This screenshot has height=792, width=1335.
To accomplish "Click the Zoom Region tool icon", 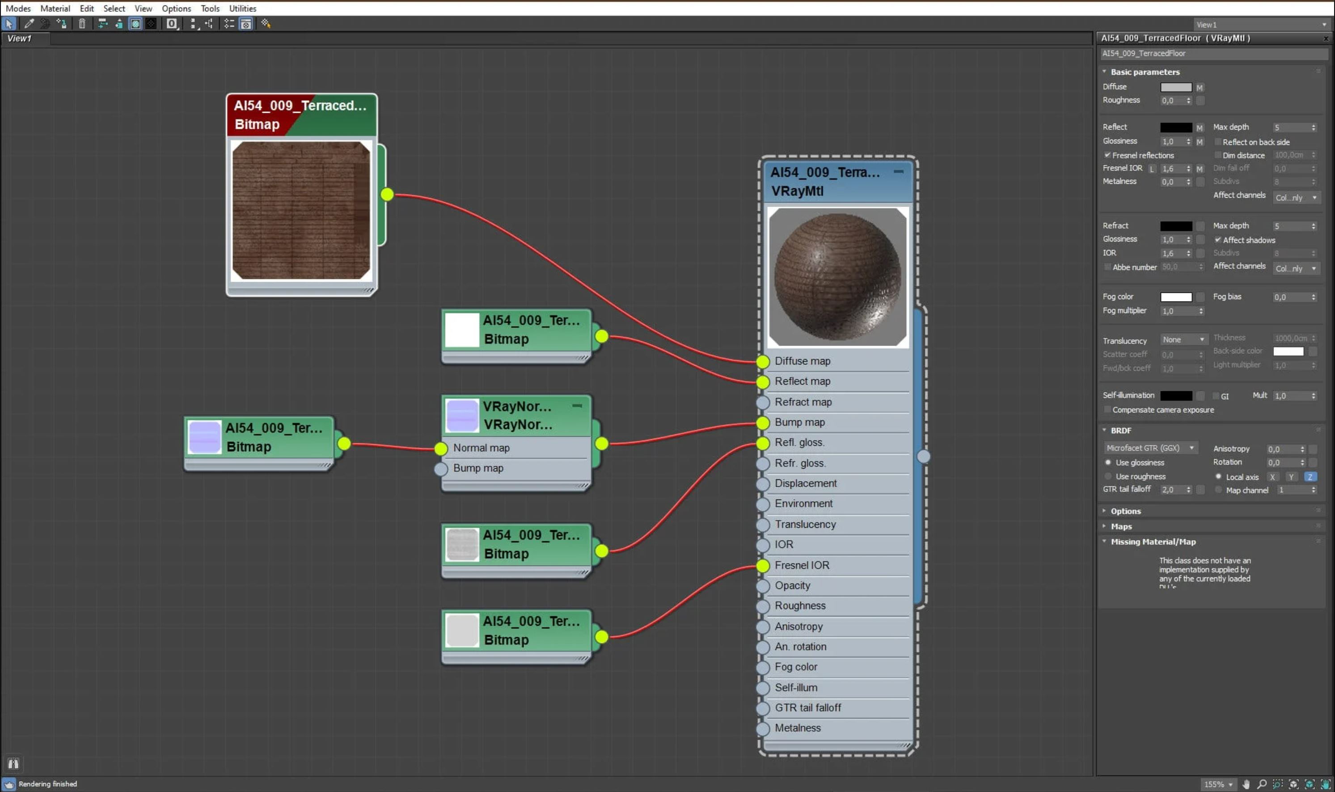I will pos(1277,784).
